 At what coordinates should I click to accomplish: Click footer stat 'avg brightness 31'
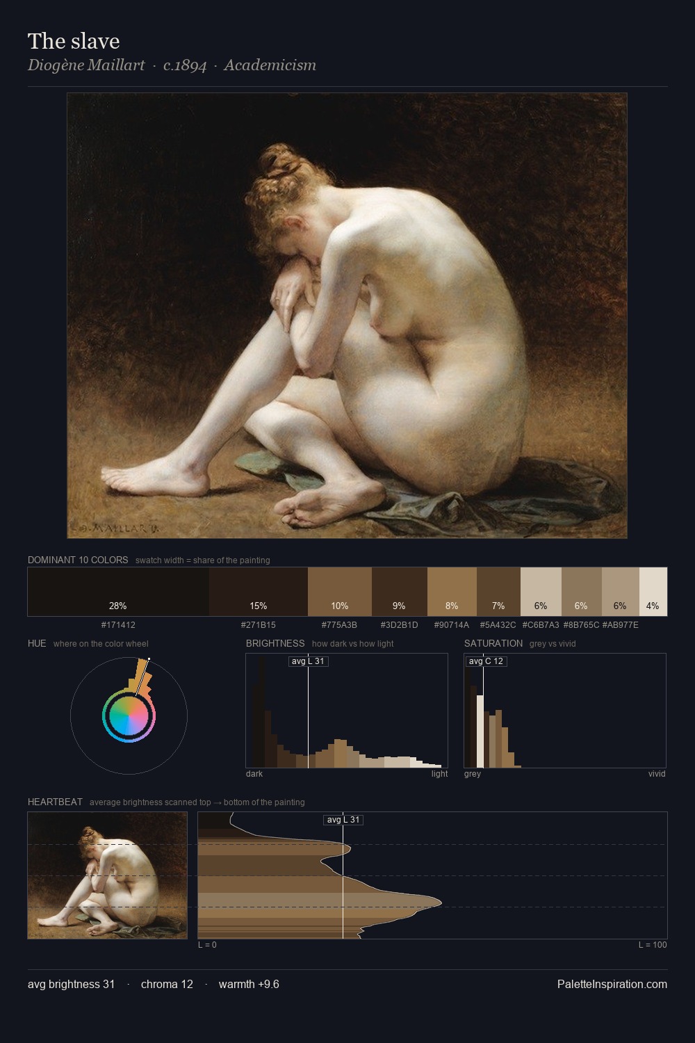pos(71,984)
